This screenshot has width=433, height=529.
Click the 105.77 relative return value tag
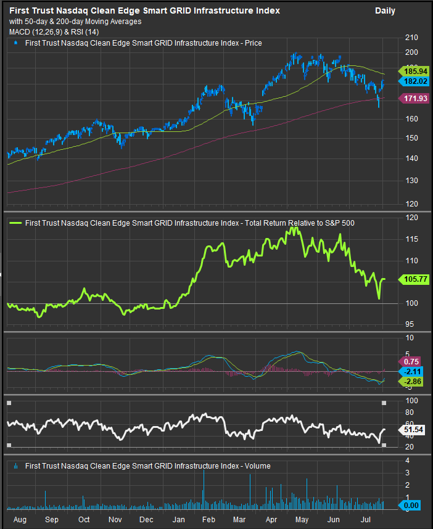[x=413, y=279]
